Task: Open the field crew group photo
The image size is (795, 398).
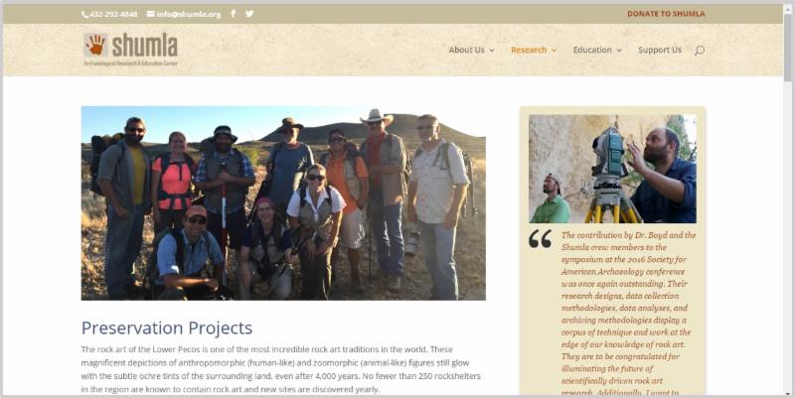Action: 283,203
